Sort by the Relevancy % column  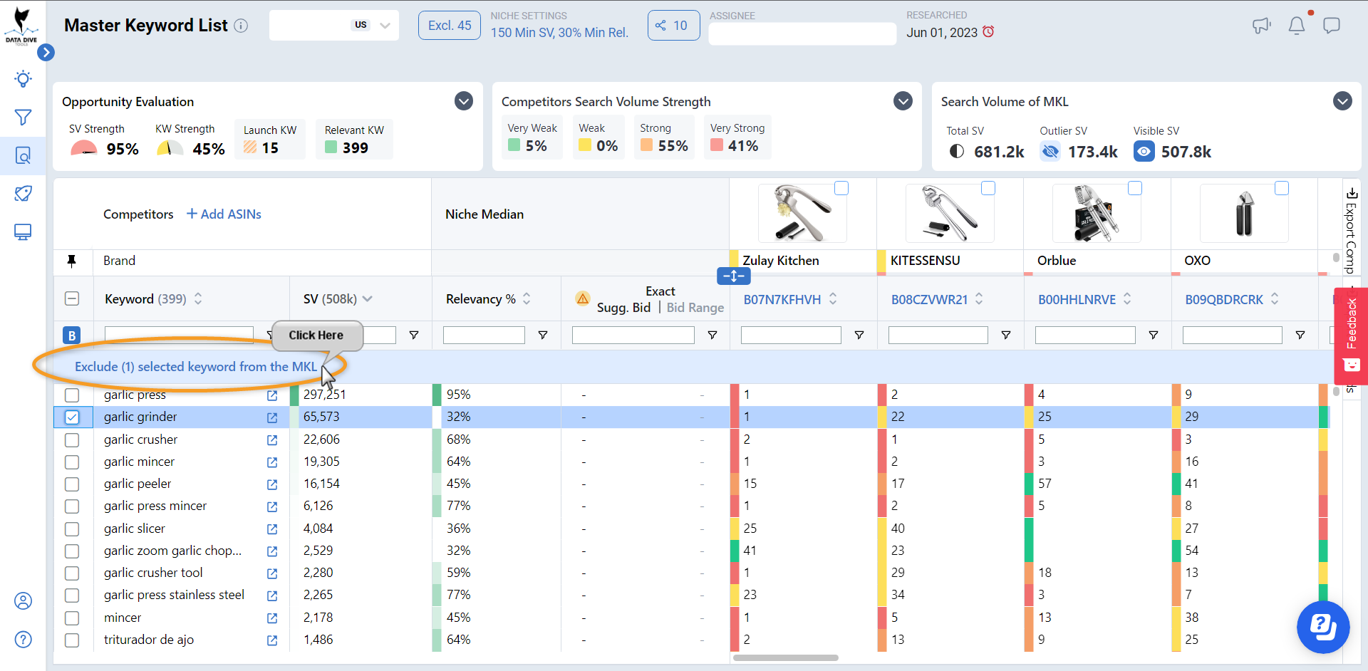click(527, 298)
